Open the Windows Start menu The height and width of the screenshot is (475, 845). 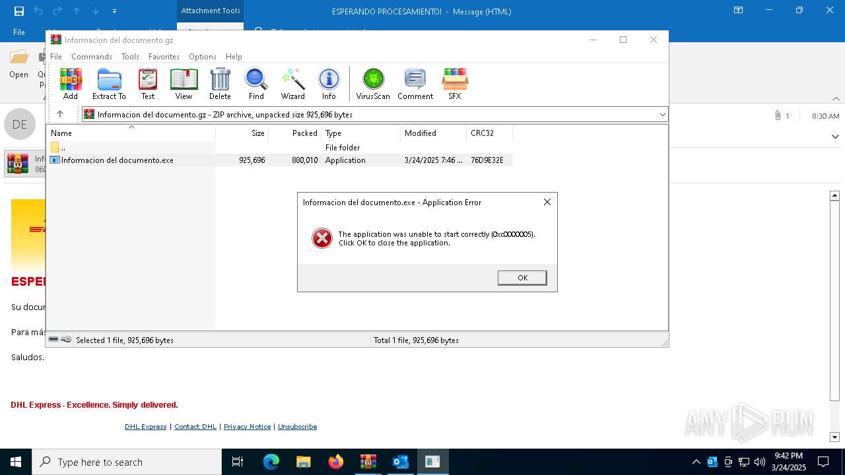(16, 462)
